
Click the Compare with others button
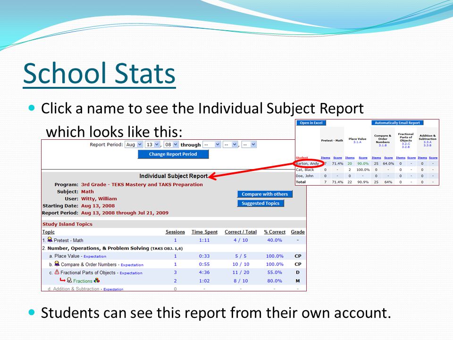265,194
